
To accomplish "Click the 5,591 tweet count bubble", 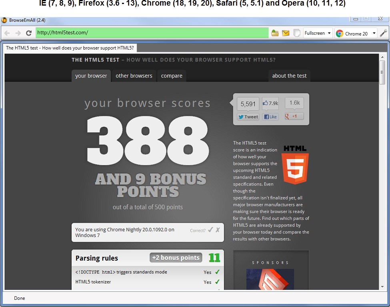I will coord(248,104).
